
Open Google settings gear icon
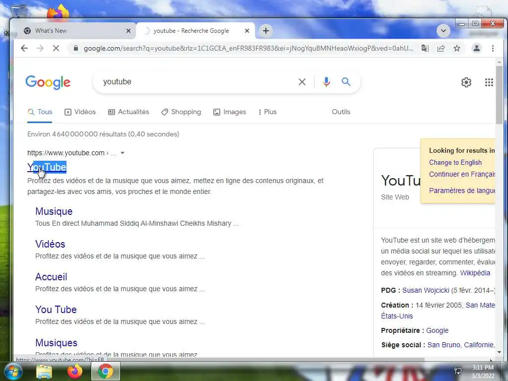tap(466, 82)
